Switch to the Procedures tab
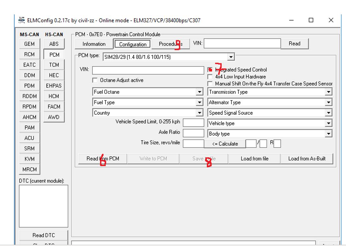Viewport: 346px width, 246px height. [170, 44]
